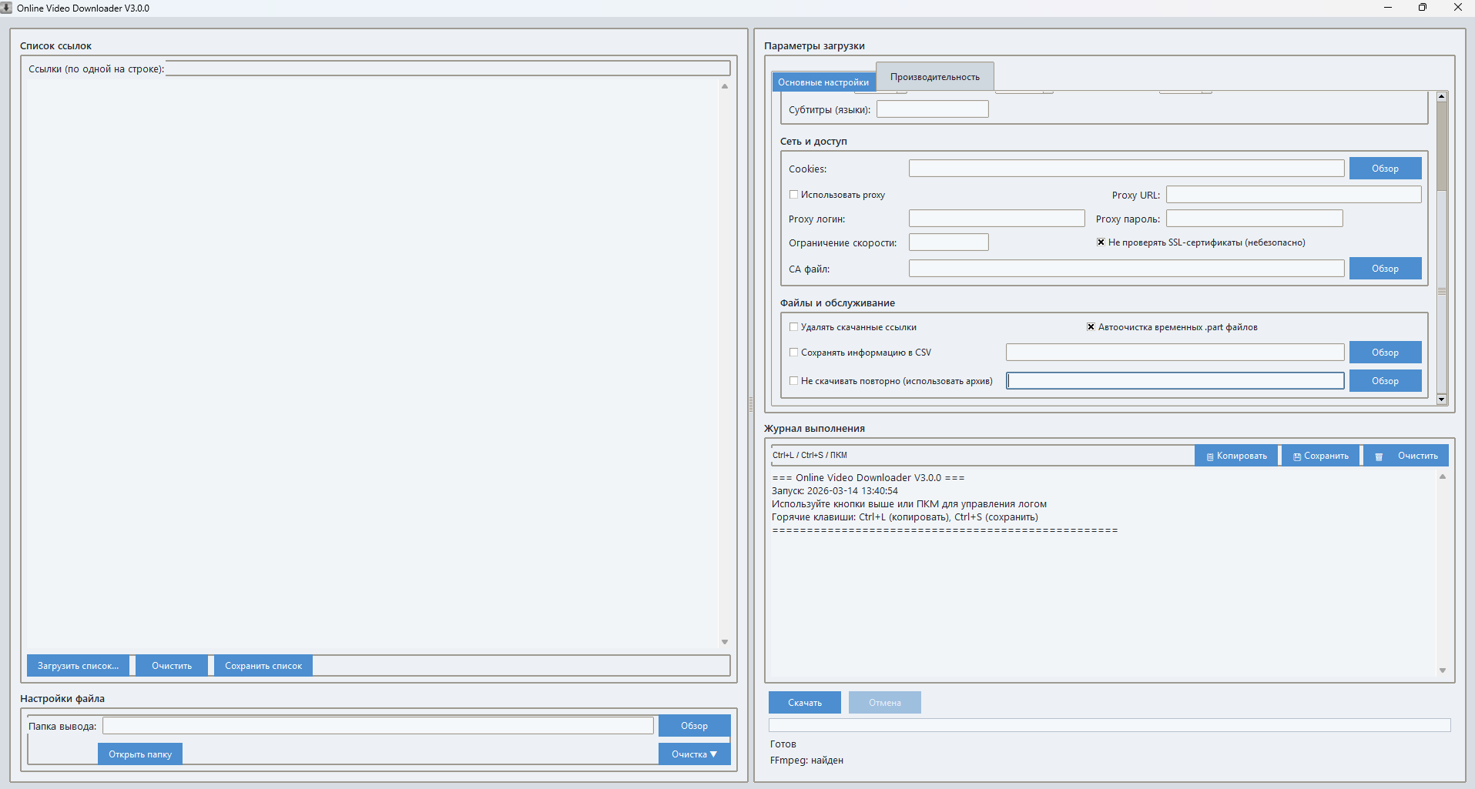Click the trash bin icon in log toolbar
Image resolution: width=1475 pixels, height=789 pixels.
point(1379,456)
